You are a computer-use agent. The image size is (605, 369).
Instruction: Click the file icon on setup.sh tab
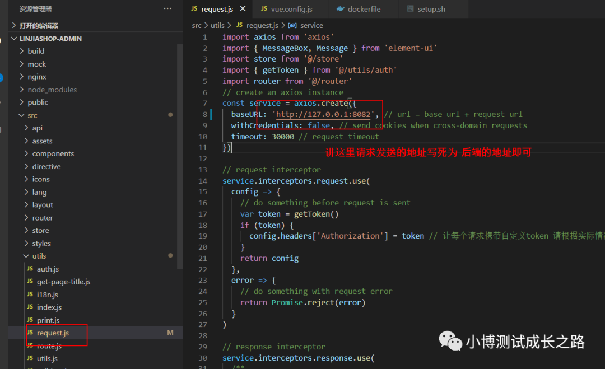tap(411, 8)
